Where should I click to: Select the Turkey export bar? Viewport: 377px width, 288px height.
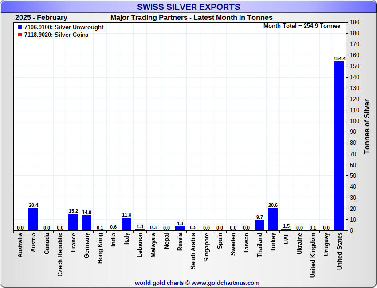tap(273, 219)
